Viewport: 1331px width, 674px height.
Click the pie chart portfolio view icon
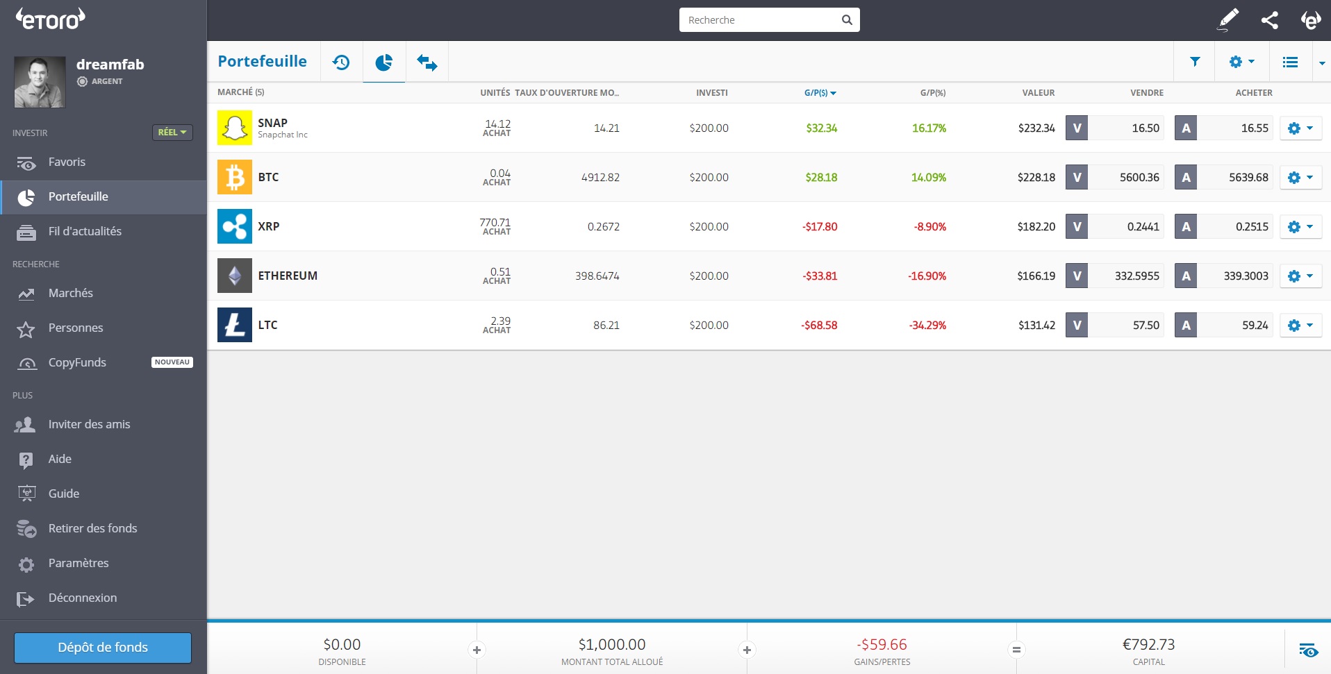pos(384,62)
